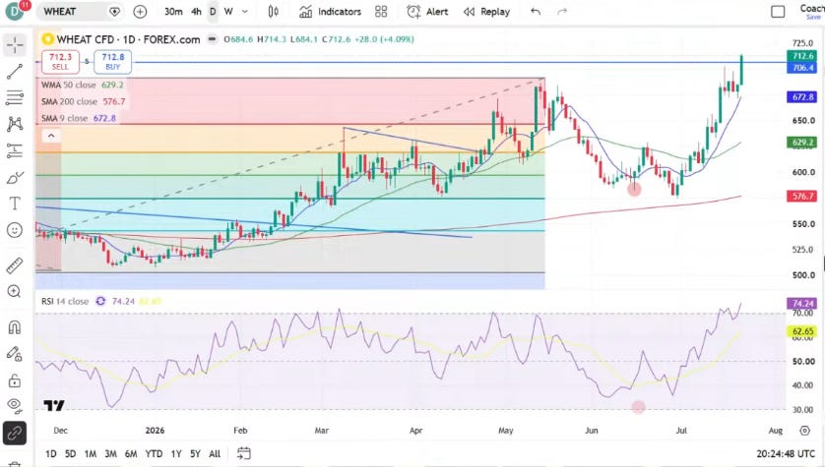Switch to 30m timeframe
Image resolution: width=825 pixels, height=467 pixels.
[173, 12]
